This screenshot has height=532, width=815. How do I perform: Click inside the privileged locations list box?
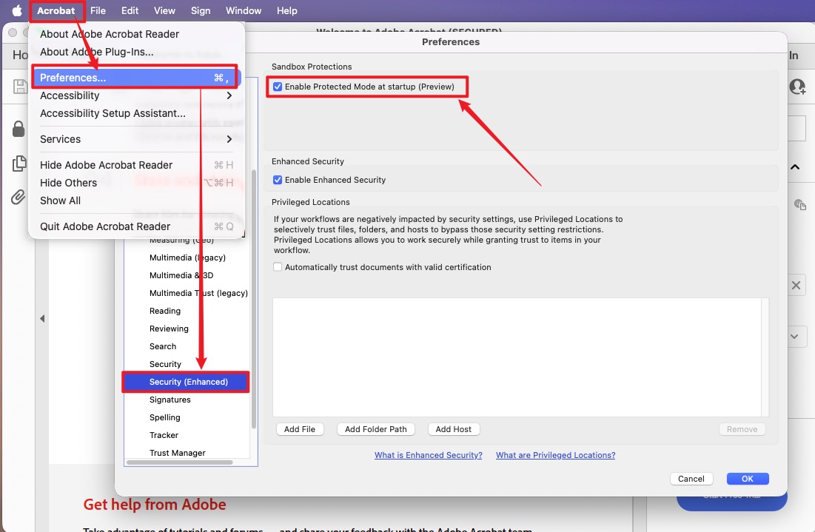click(517, 357)
